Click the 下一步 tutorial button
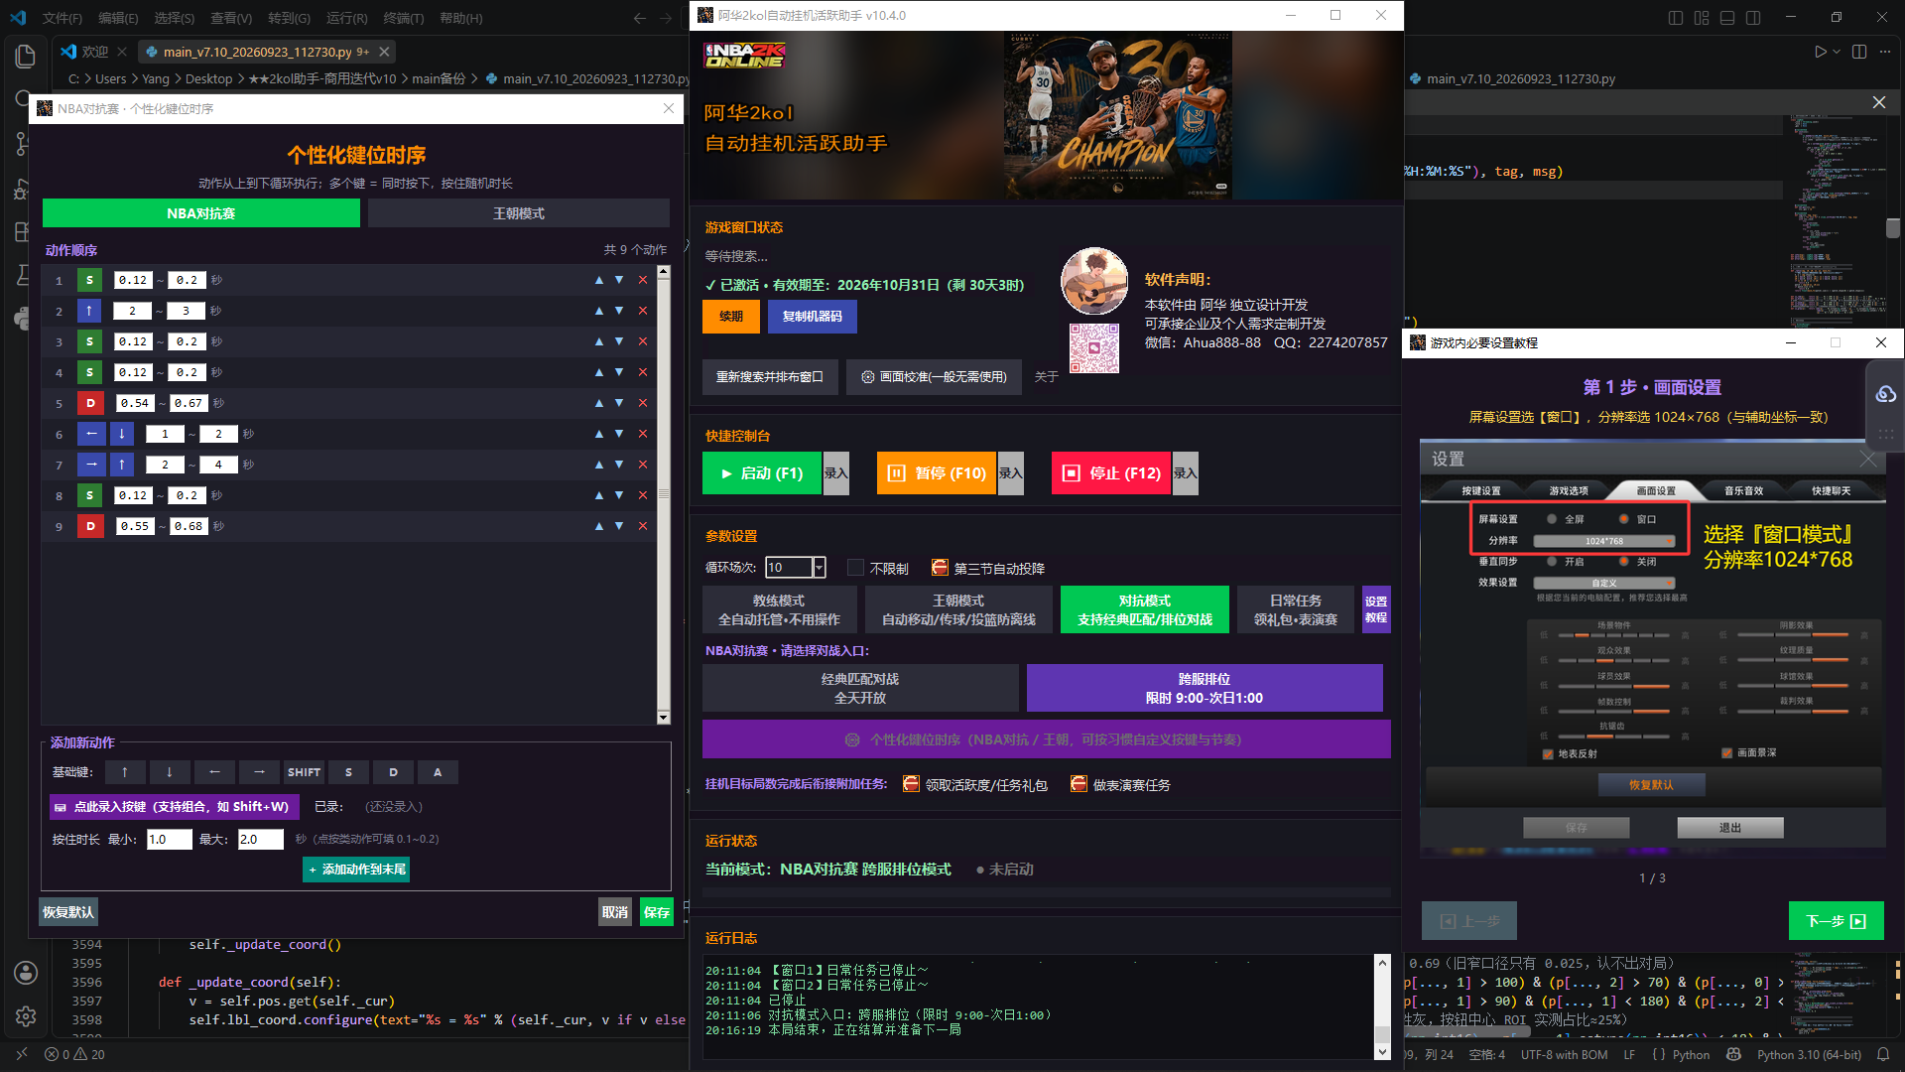 1836,921
